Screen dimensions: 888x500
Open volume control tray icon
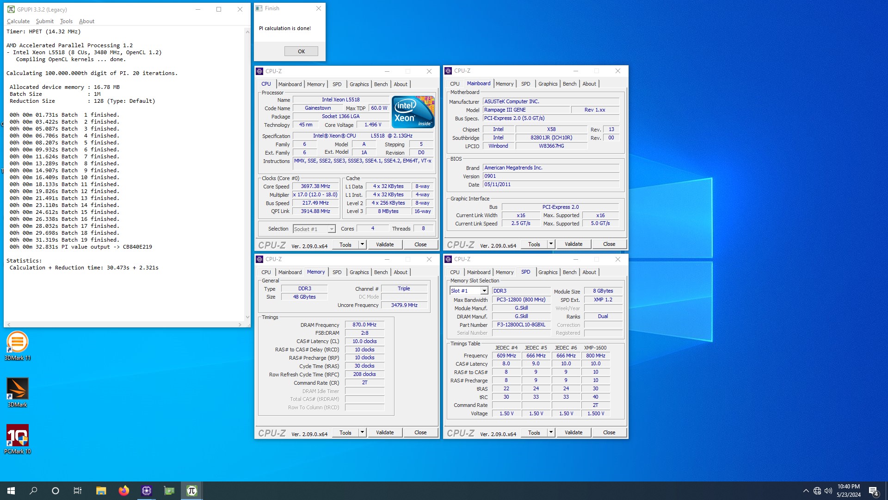pos(828,491)
